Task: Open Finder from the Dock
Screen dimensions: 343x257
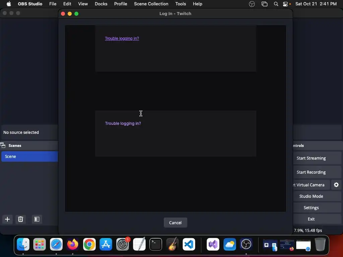Action: tap(23, 244)
